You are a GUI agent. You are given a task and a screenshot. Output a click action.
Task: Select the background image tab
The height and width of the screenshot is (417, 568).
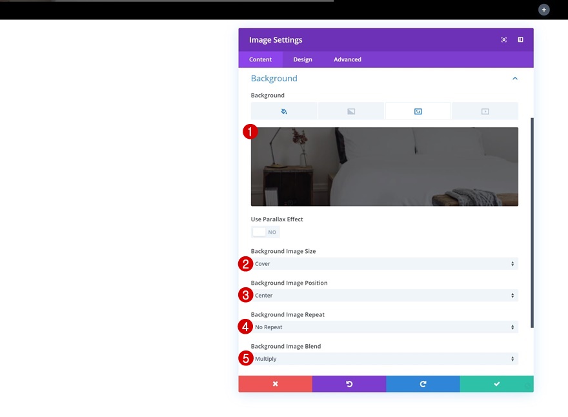pos(418,111)
